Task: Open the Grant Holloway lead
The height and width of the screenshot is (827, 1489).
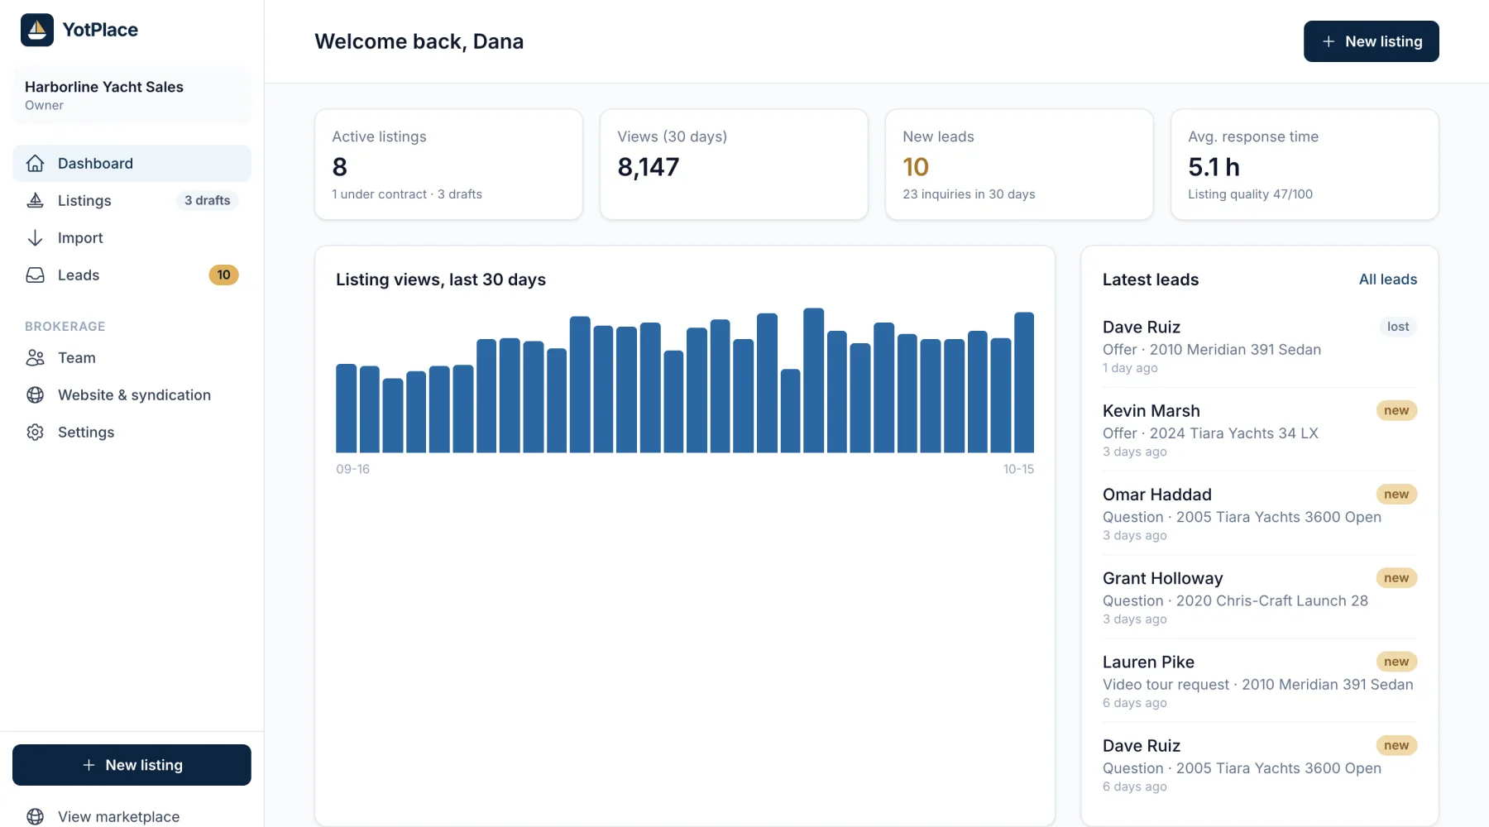Action: 1260,597
